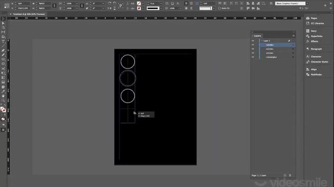Click the fill and stroke box in toolbox
The height and width of the screenshot is (187, 334).
pyautogui.click(x=3, y=110)
